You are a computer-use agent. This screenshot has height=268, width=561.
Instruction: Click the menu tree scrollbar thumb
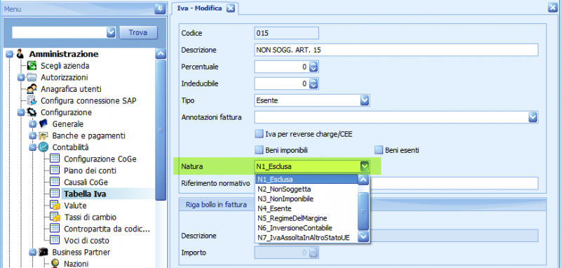coord(161,130)
